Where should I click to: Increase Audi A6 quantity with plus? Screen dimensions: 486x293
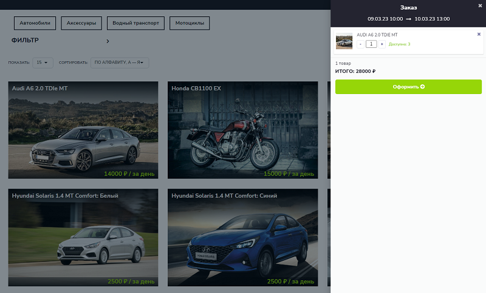pos(382,44)
